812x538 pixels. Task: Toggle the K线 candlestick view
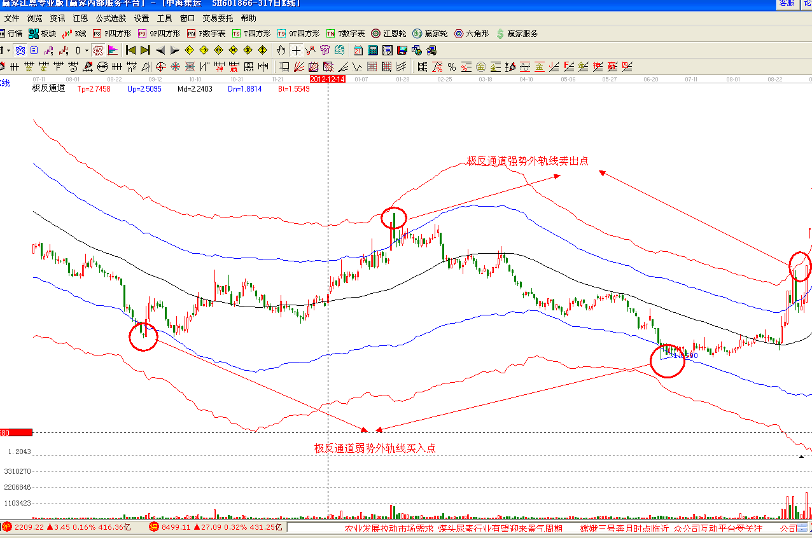pyautogui.click(x=74, y=34)
